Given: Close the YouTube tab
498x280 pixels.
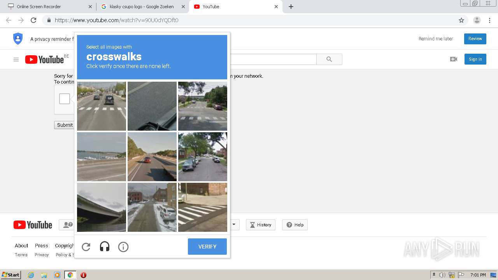Looking at the screenshot, I should [x=276, y=7].
